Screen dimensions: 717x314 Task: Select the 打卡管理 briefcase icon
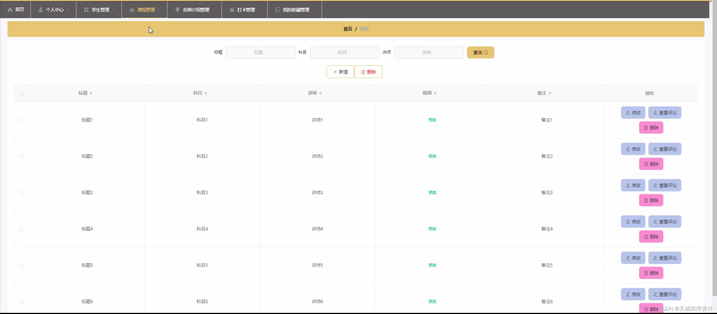232,10
